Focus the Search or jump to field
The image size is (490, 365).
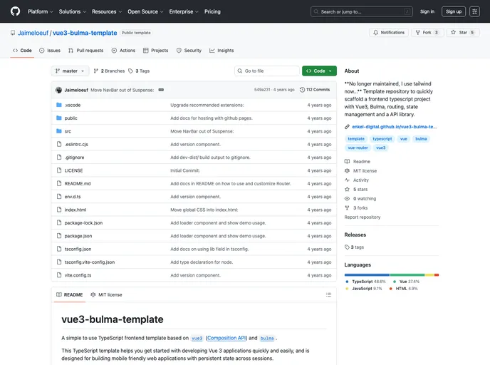[362, 11]
